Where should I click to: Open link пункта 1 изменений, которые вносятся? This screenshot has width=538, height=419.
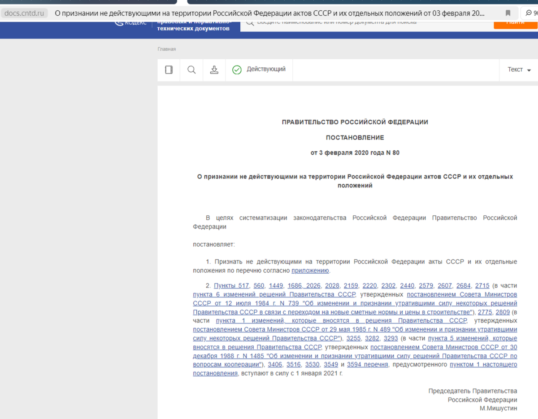(341, 321)
